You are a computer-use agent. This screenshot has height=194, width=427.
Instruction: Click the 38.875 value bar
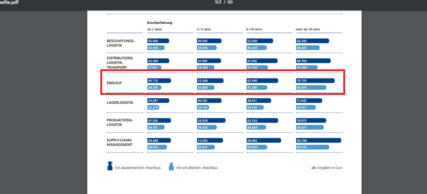(157, 147)
